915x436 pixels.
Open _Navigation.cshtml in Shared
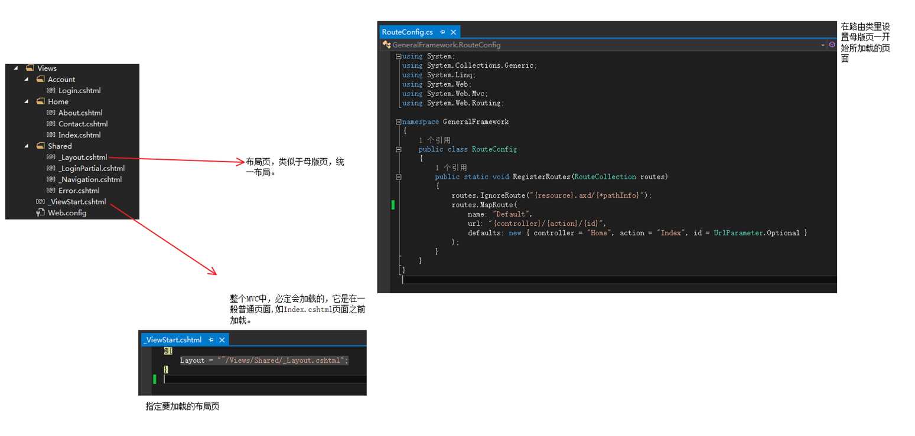click(90, 179)
